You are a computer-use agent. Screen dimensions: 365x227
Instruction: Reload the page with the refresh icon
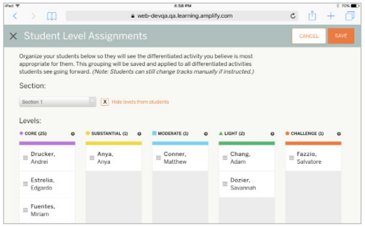(293, 16)
